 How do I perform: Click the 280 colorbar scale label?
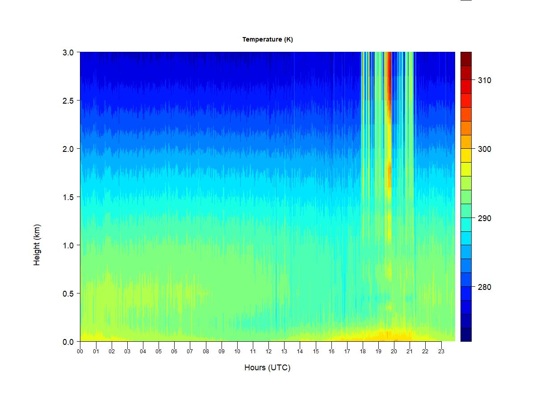click(484, 287)
